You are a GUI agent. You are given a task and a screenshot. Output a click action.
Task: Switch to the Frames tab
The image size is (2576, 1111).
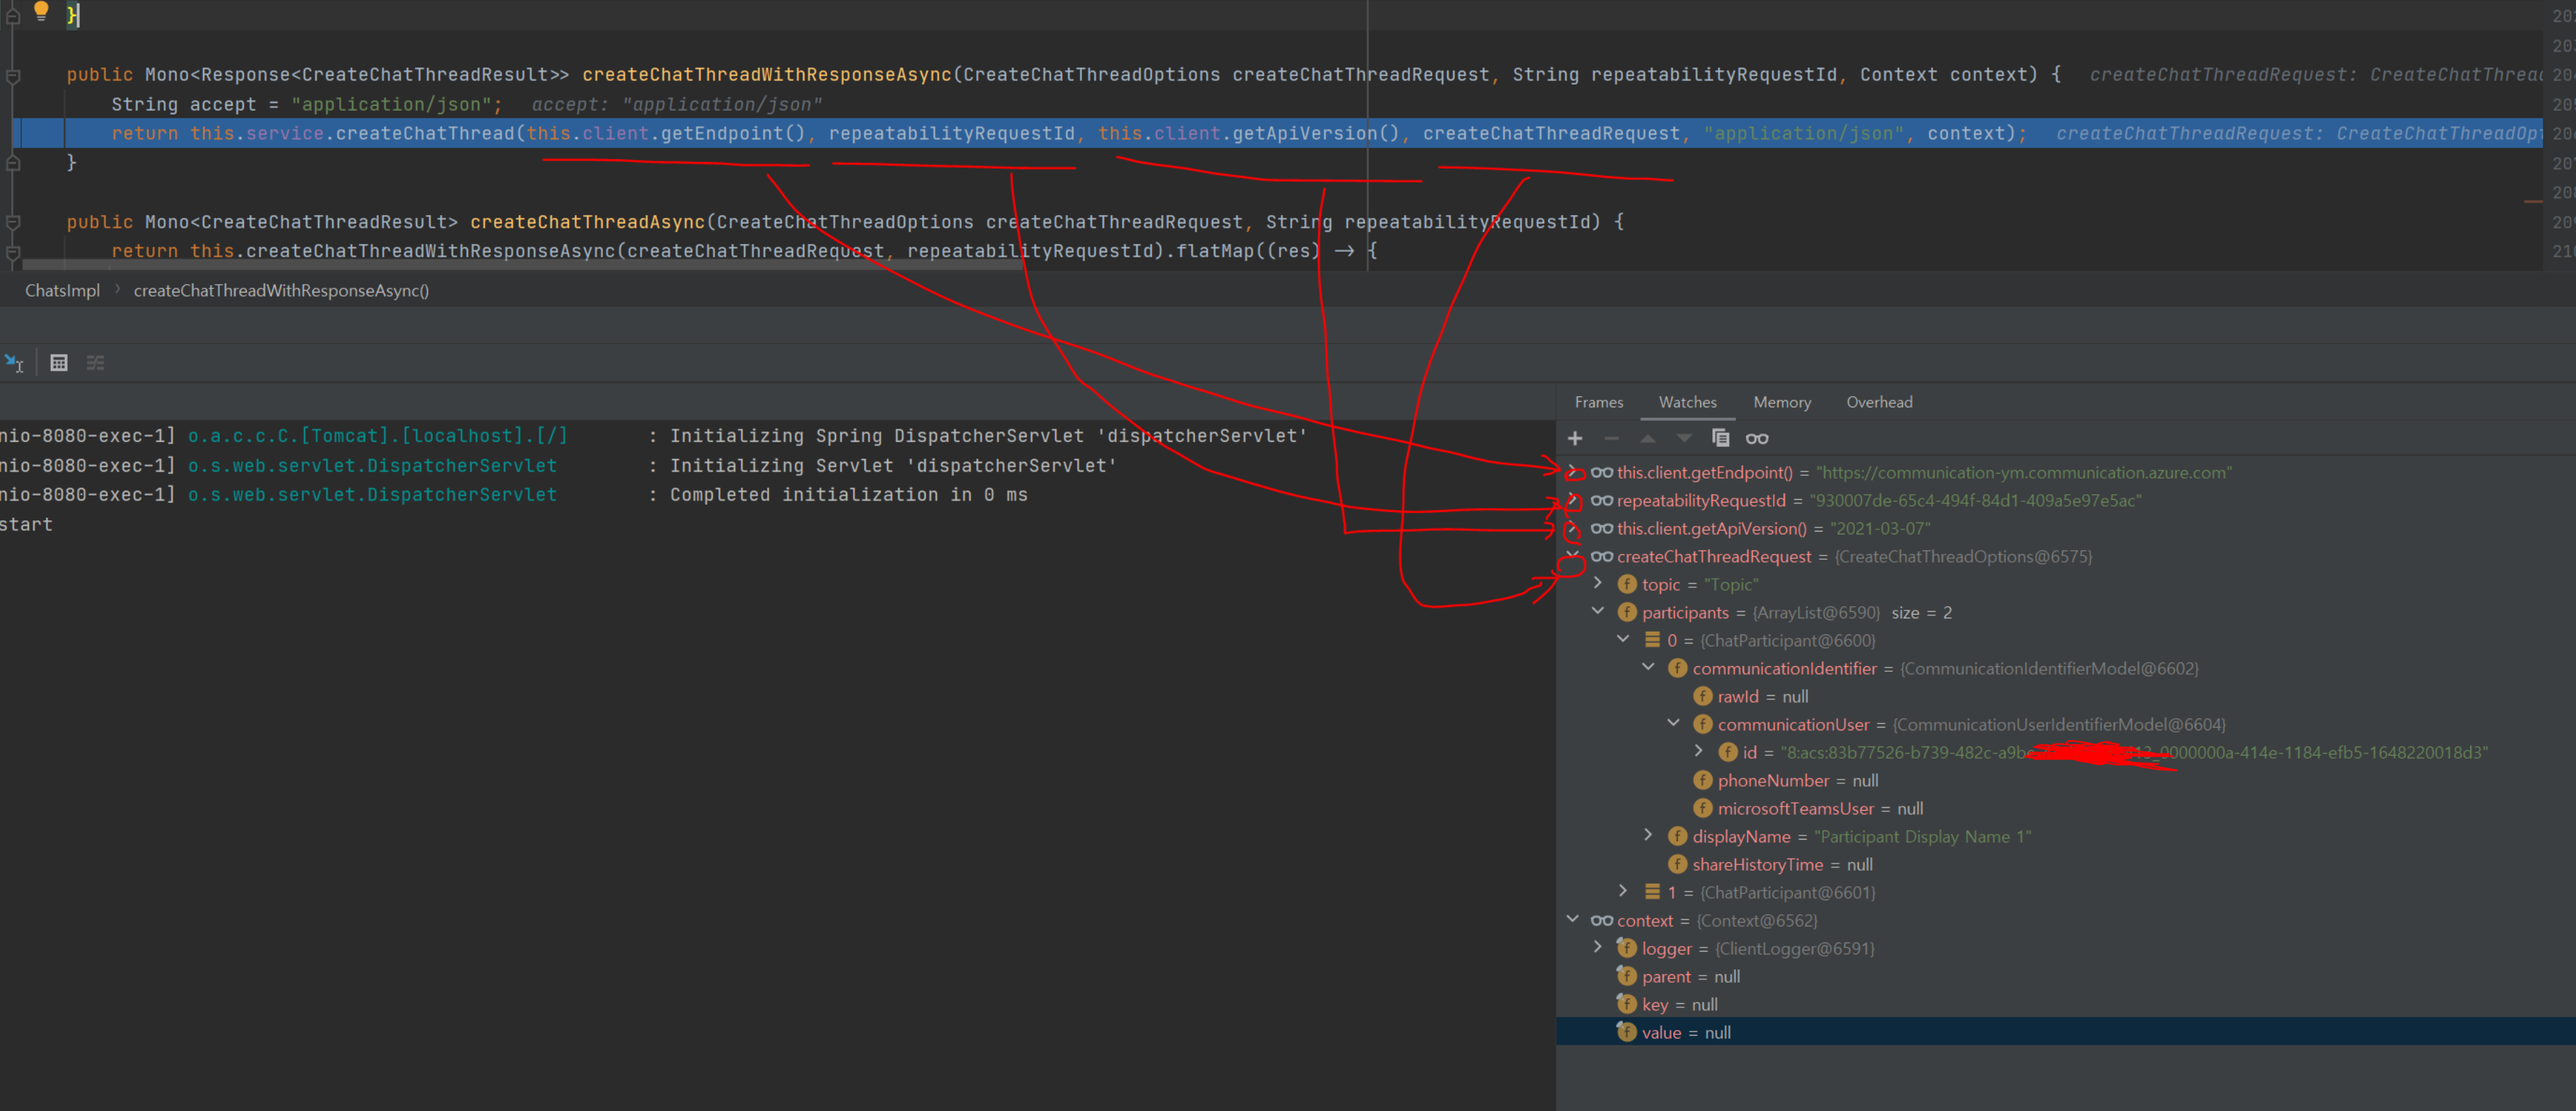[1598, 402]
